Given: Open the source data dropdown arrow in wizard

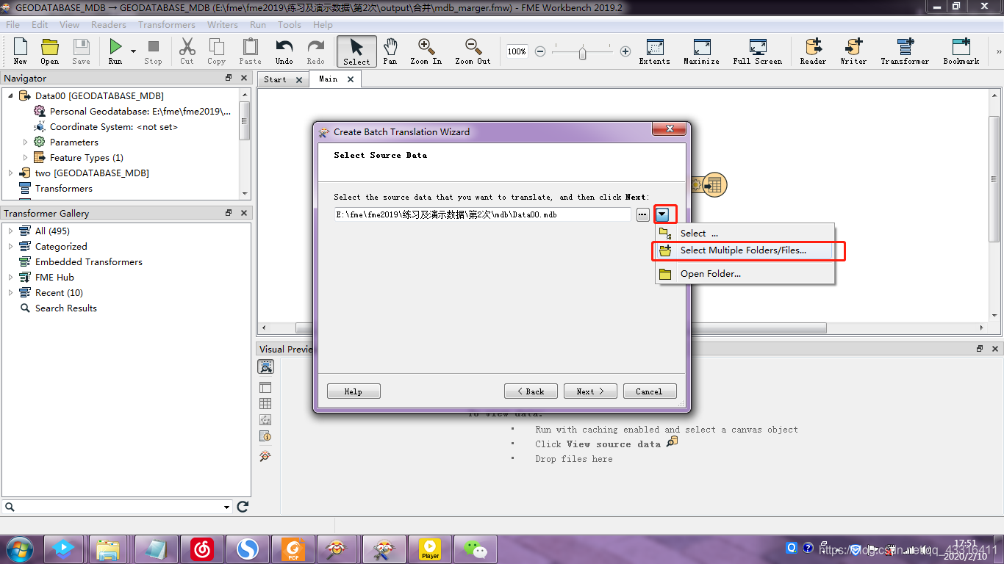Looking at the screenshot, I should point(662,214).
